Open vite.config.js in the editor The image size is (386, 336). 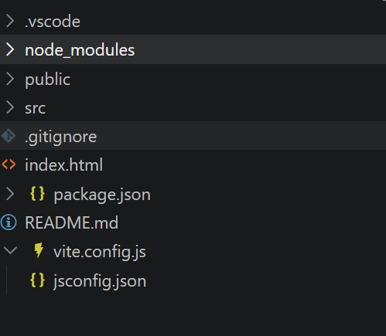(x=100, y=252)
